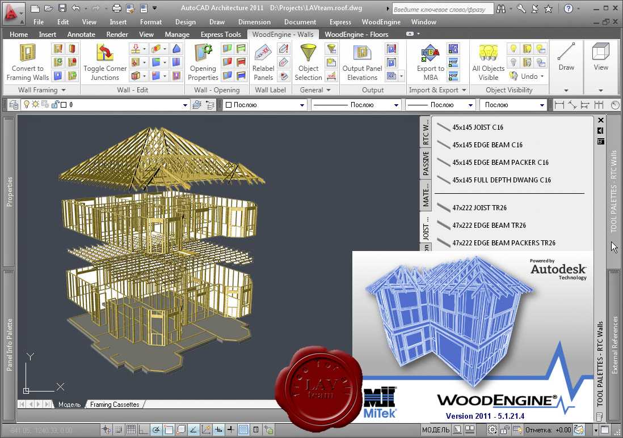Click the workspace switching gear icon
The width and height of the screenshot is (623, 438).
point(492,430)
